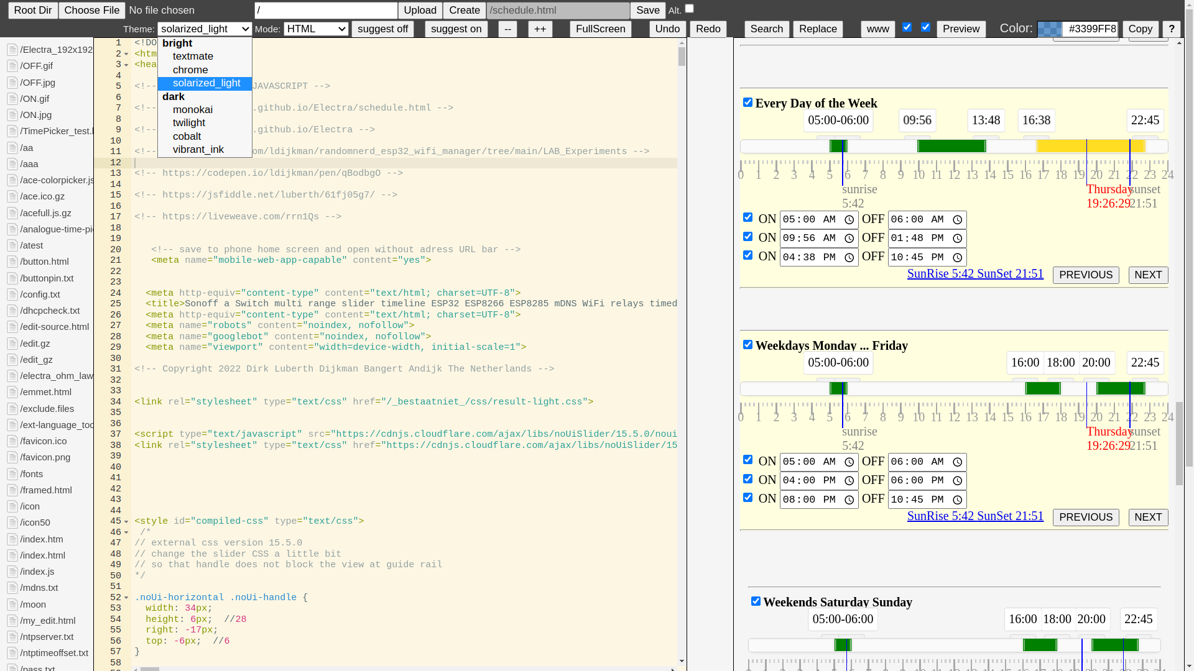Open SunRise 5:42 SunSet 21:51 link under Weekdays
Viewport: 1194px width, 671px height.
point(974,516)
